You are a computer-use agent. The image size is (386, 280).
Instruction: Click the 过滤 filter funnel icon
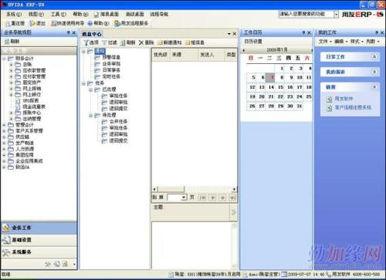[x=104, y=42]
